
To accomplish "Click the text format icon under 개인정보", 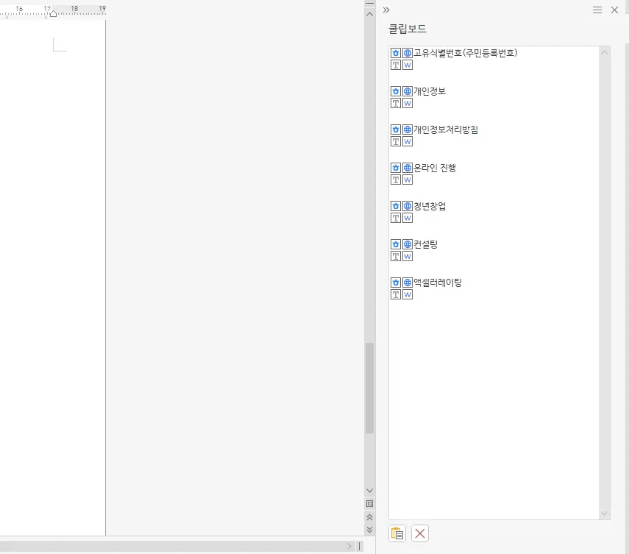I will tap(396, 103).
